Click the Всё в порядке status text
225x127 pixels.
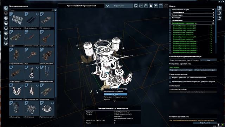tap(174, 67)
